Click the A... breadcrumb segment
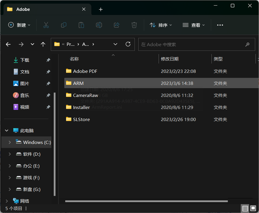 point(85,45)
